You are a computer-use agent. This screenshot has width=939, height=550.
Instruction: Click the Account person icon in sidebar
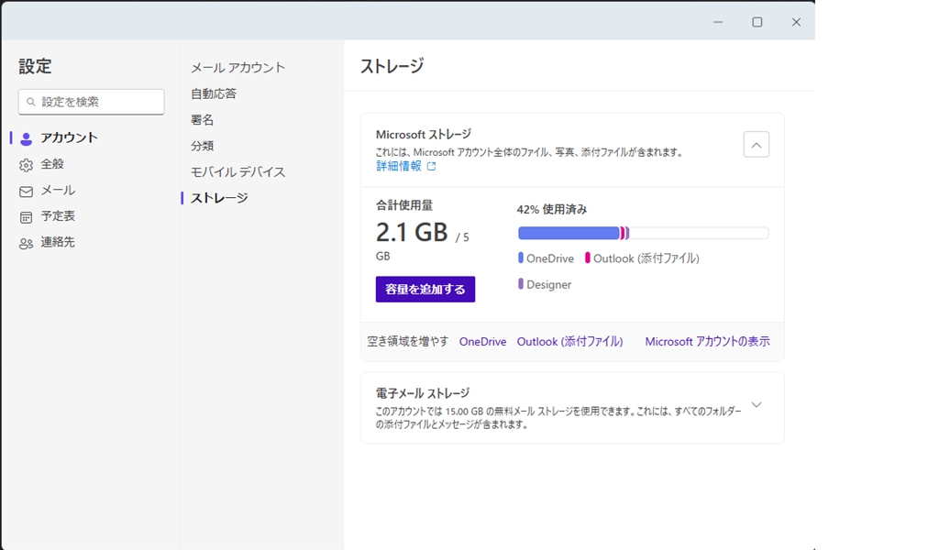26,138
